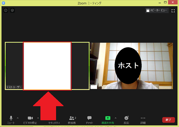Open the Chat (チャット) panel
179x127 pixels.
pos(89,120)
